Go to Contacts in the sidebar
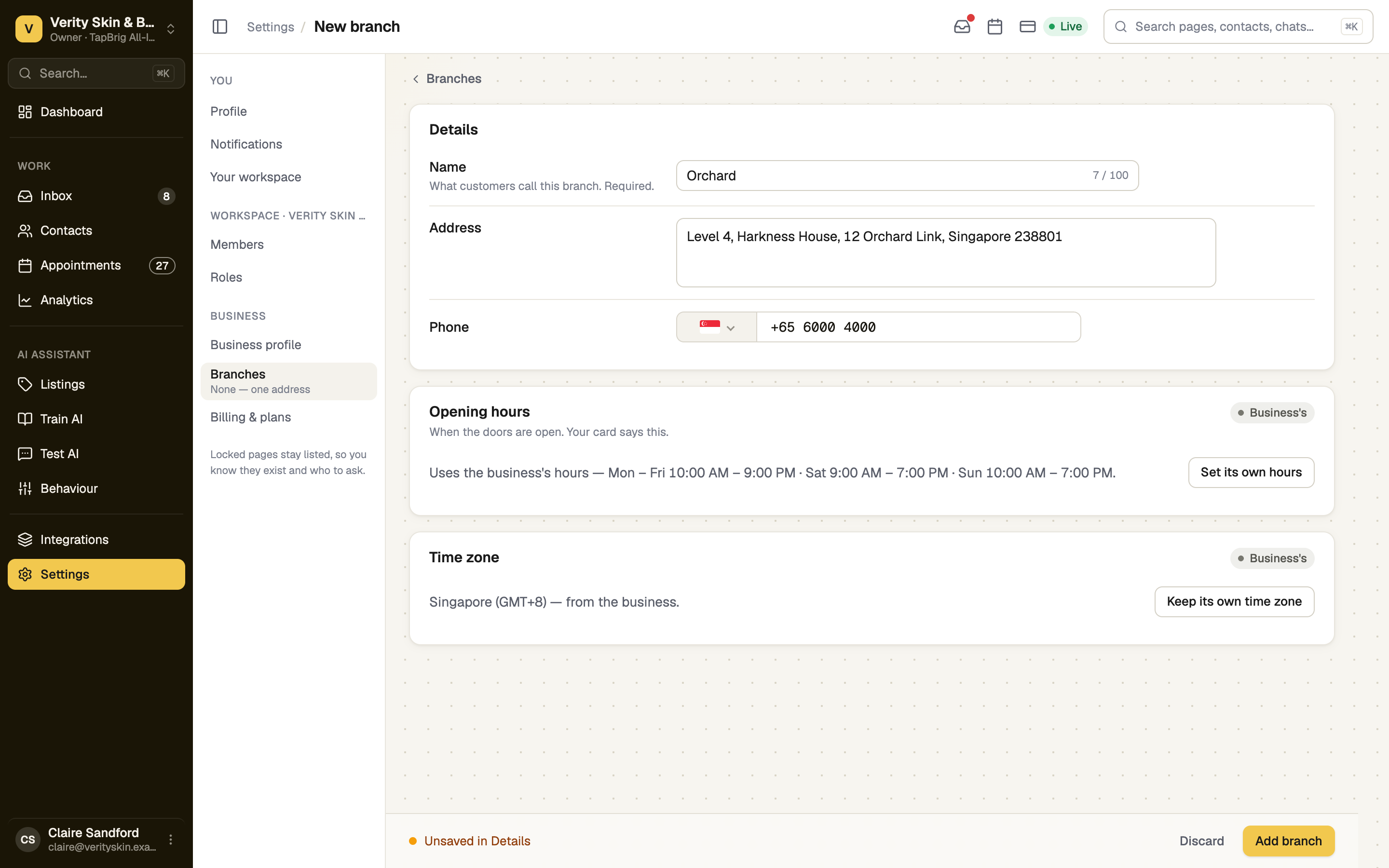 point(96,231)
